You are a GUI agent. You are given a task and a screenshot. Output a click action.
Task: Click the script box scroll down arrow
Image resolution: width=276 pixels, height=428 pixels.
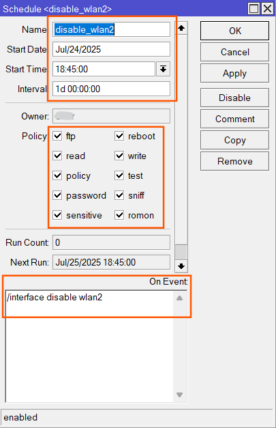pyautogui.click(x=179, y=395)
